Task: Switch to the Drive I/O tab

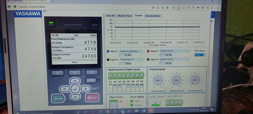Action: pyautogui.click(x=110, y=16)
